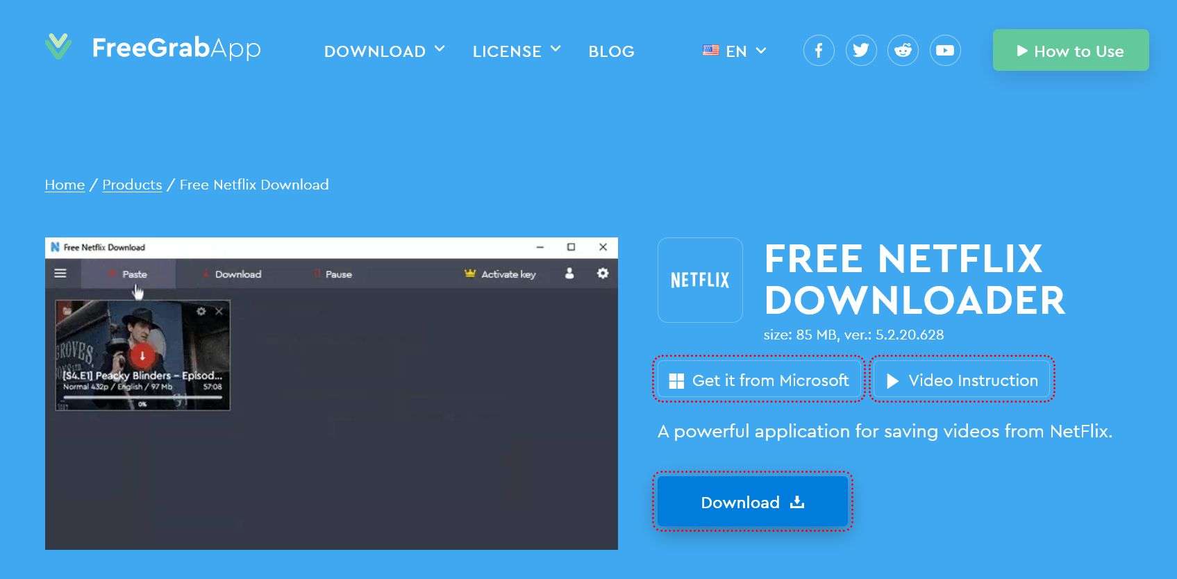
Task: Click the 'Free Netflix Download' breadcrumb text
Action: point(254,185)
